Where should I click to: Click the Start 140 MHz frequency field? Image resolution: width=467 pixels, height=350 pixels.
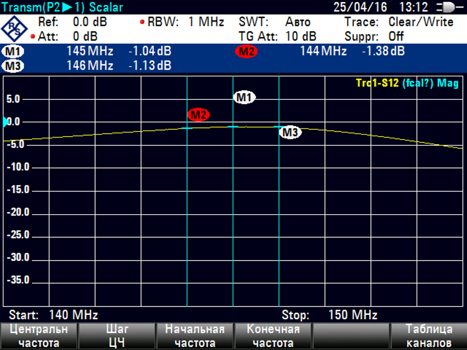tap(53, 315)
